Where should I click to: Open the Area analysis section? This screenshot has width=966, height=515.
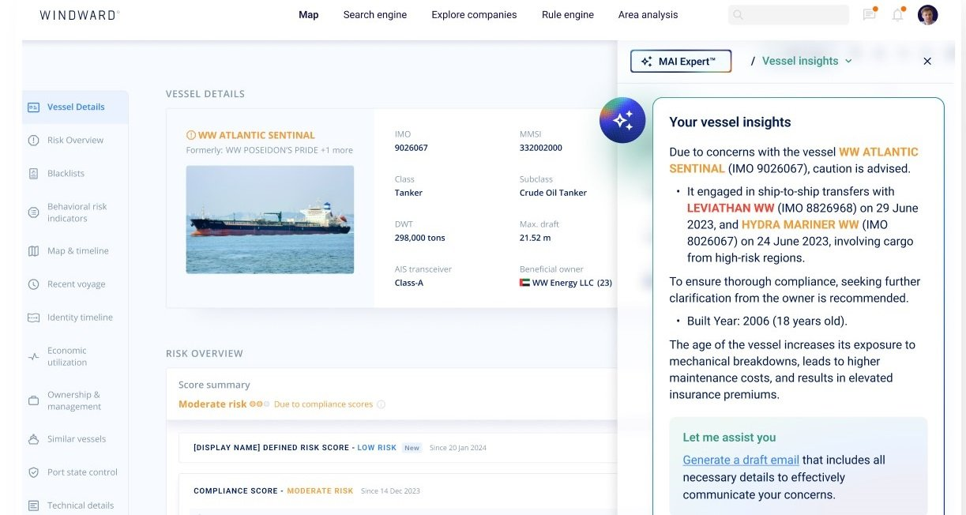coord(648,14)
